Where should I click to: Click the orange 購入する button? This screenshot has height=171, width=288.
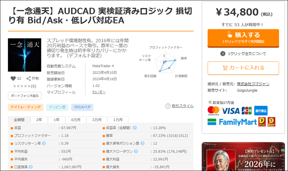pos(243,38)
